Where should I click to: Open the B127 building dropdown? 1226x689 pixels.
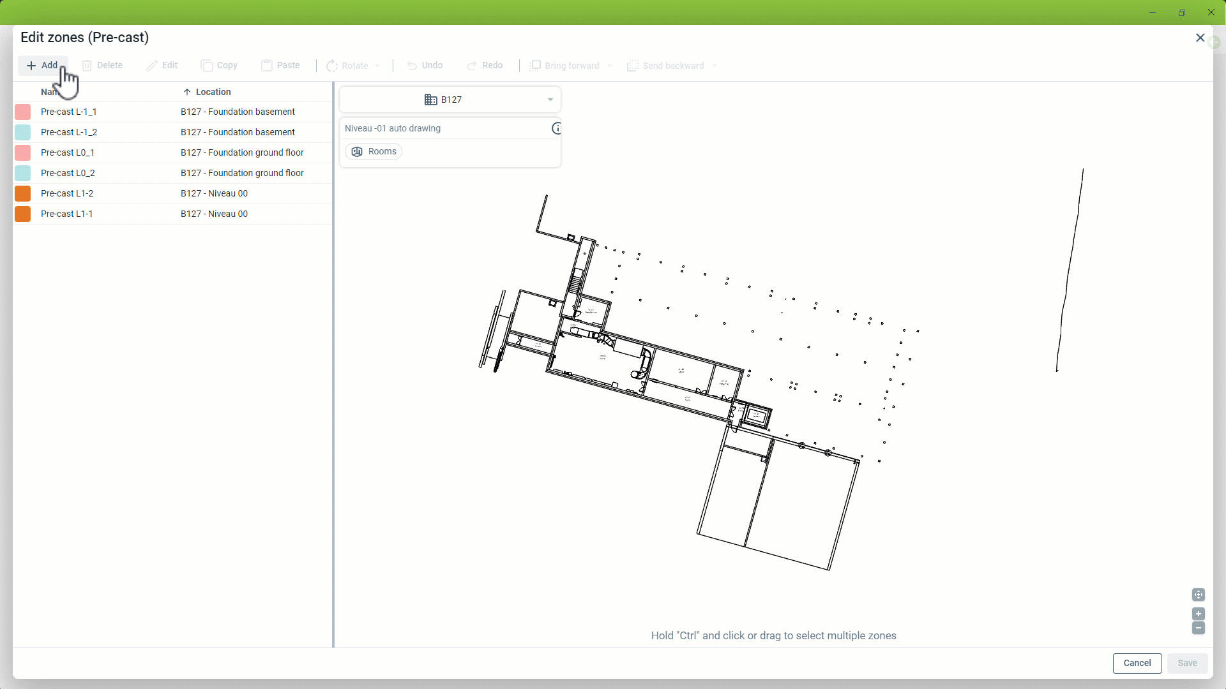450,100
